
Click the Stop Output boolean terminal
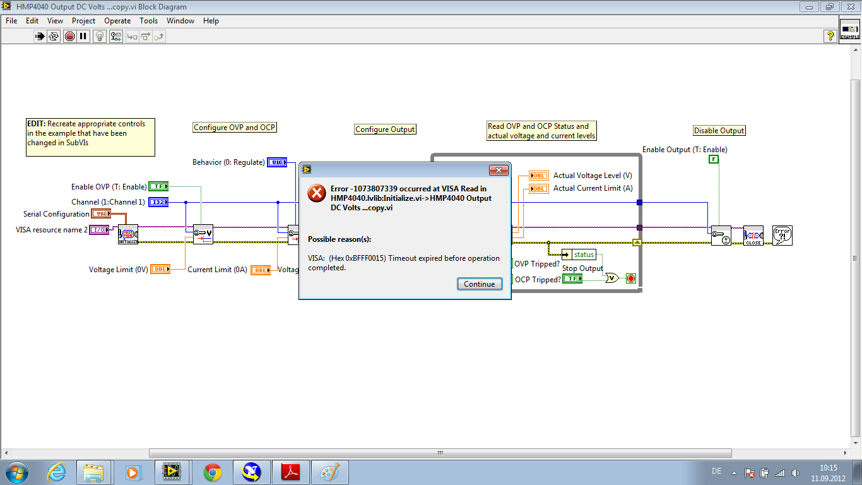572,278
